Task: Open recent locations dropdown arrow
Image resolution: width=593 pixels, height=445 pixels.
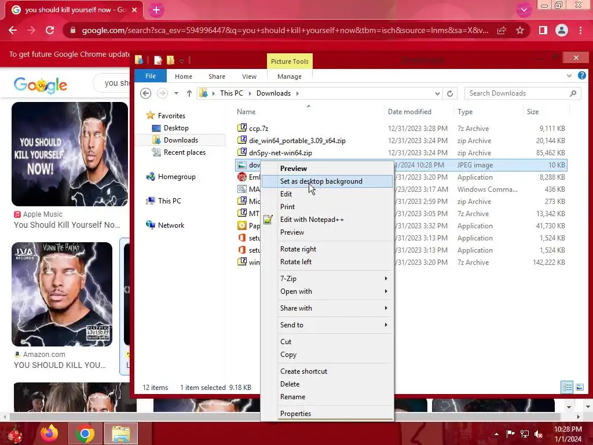Action: (176, 93)
